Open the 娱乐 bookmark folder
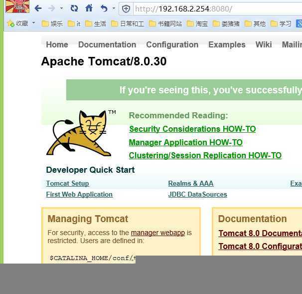The height and width of the screenshot is (294, 302). tap(52, 24)
